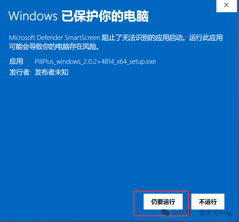Click the red highlight box left edge

tap(134, 204)
